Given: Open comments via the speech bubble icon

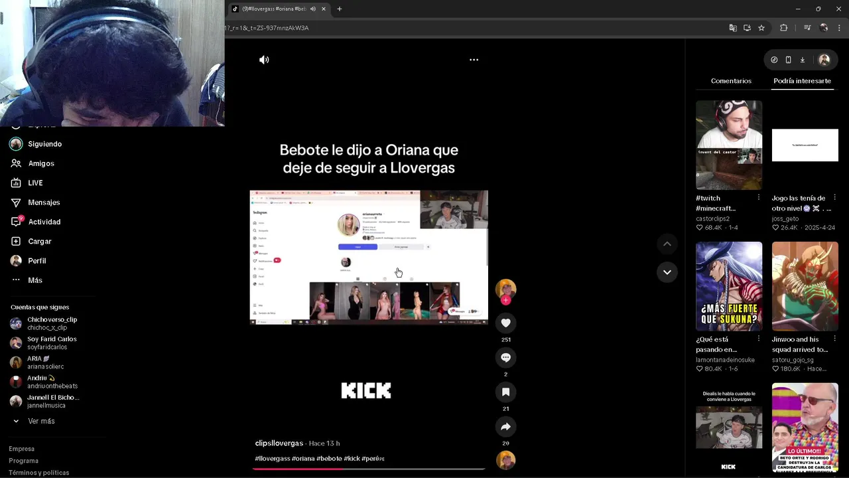Looking at the screenshot, I should [x=505, y=357].
